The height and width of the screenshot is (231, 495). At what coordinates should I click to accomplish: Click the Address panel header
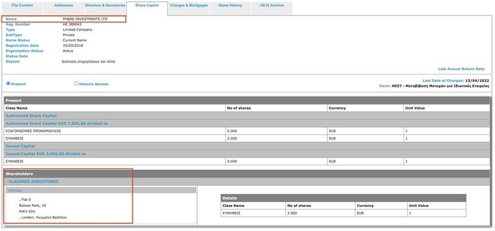(x=101, y=190)
